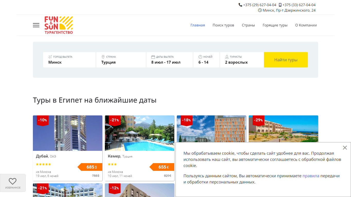
Task: Click the -29% discount badge
Action: tap(258, 120)
